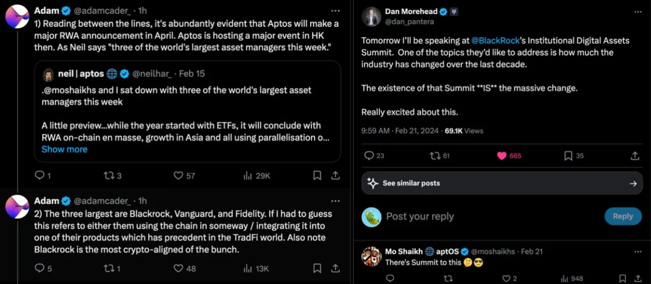Like Mo Shaikh's reply
Screen dimensions: 651x284
[506, 278]
